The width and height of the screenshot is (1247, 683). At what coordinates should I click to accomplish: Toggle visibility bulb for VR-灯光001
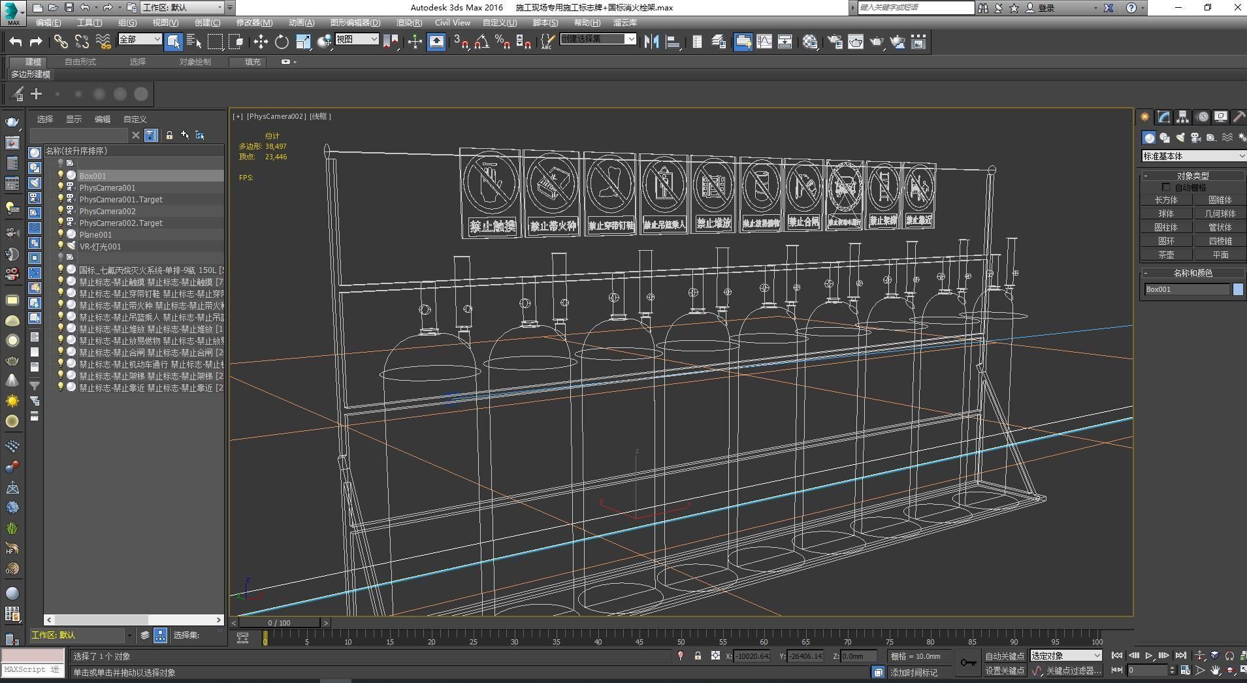pos(61,246)
